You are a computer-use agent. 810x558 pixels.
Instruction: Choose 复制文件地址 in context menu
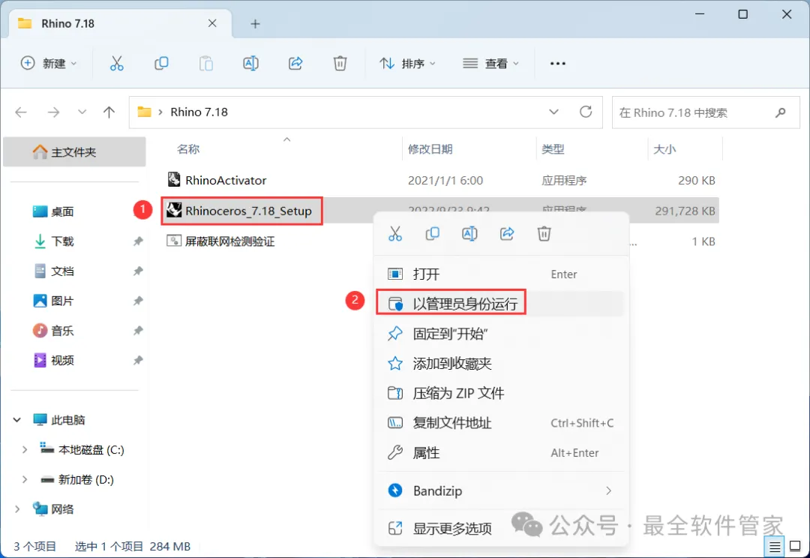tap(499, 423)
